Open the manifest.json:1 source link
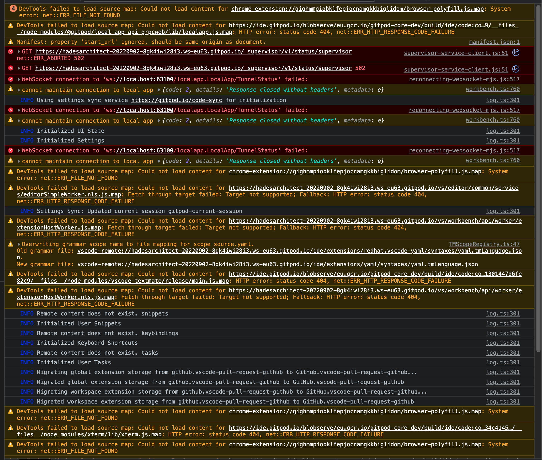 coord(494,42)
